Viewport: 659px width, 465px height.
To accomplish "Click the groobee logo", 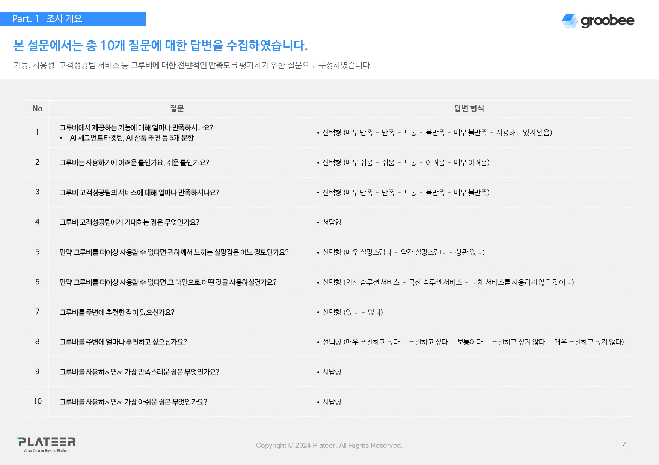I will (598, 21).
